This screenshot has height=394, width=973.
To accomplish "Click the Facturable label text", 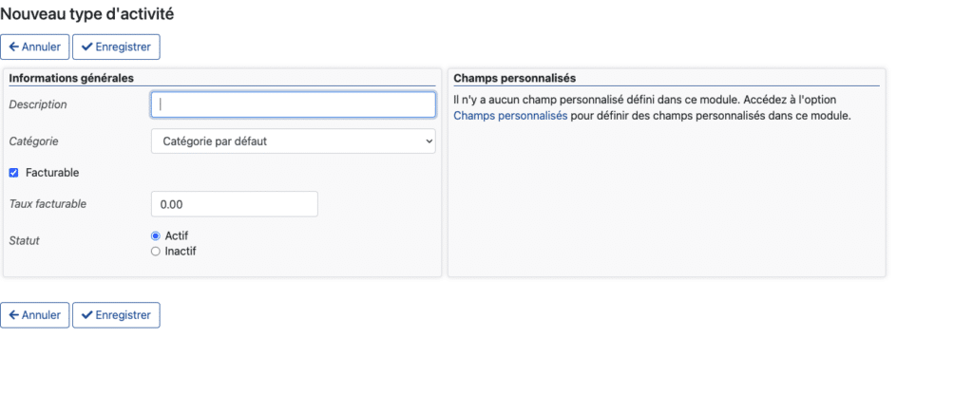I will (x=52, y=173).
